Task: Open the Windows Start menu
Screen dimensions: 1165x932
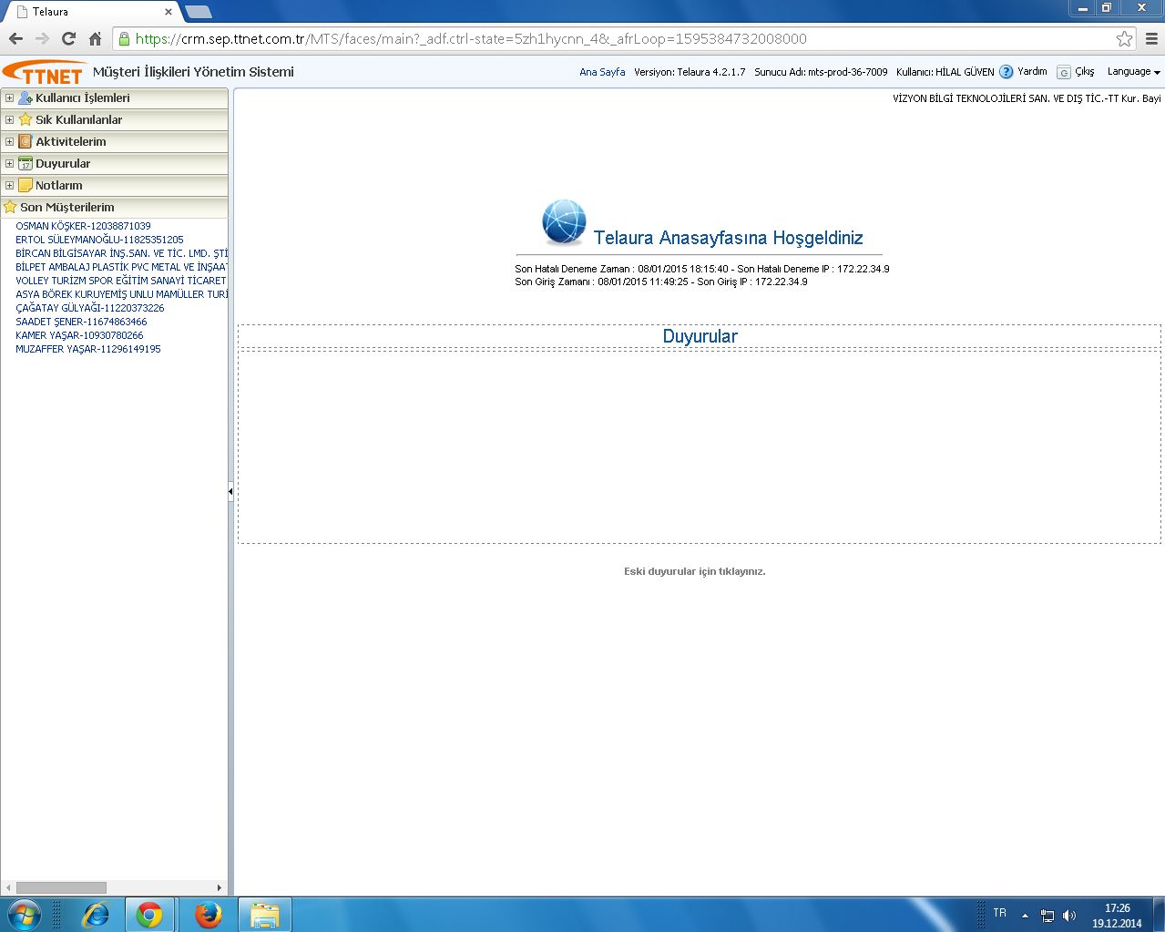Action: coord(23,914)
